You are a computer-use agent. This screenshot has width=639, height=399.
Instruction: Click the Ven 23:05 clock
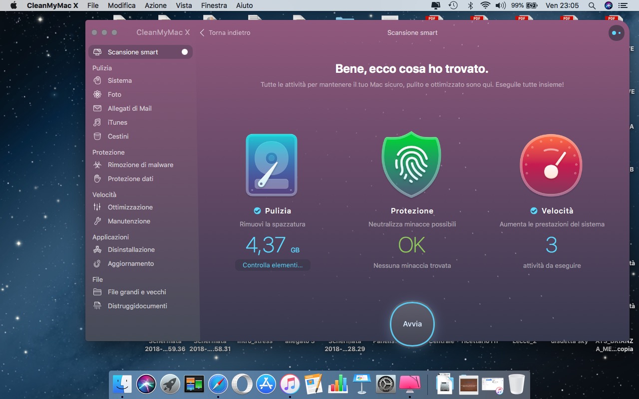click(562, 5)
